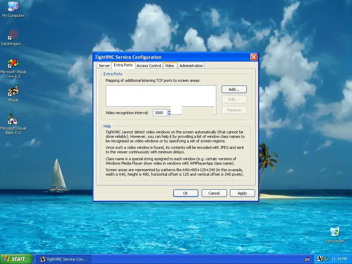352x264 pixels.
Task: Click the Safely Remove Hardware tray icon
Action: (x=327, y=259)
